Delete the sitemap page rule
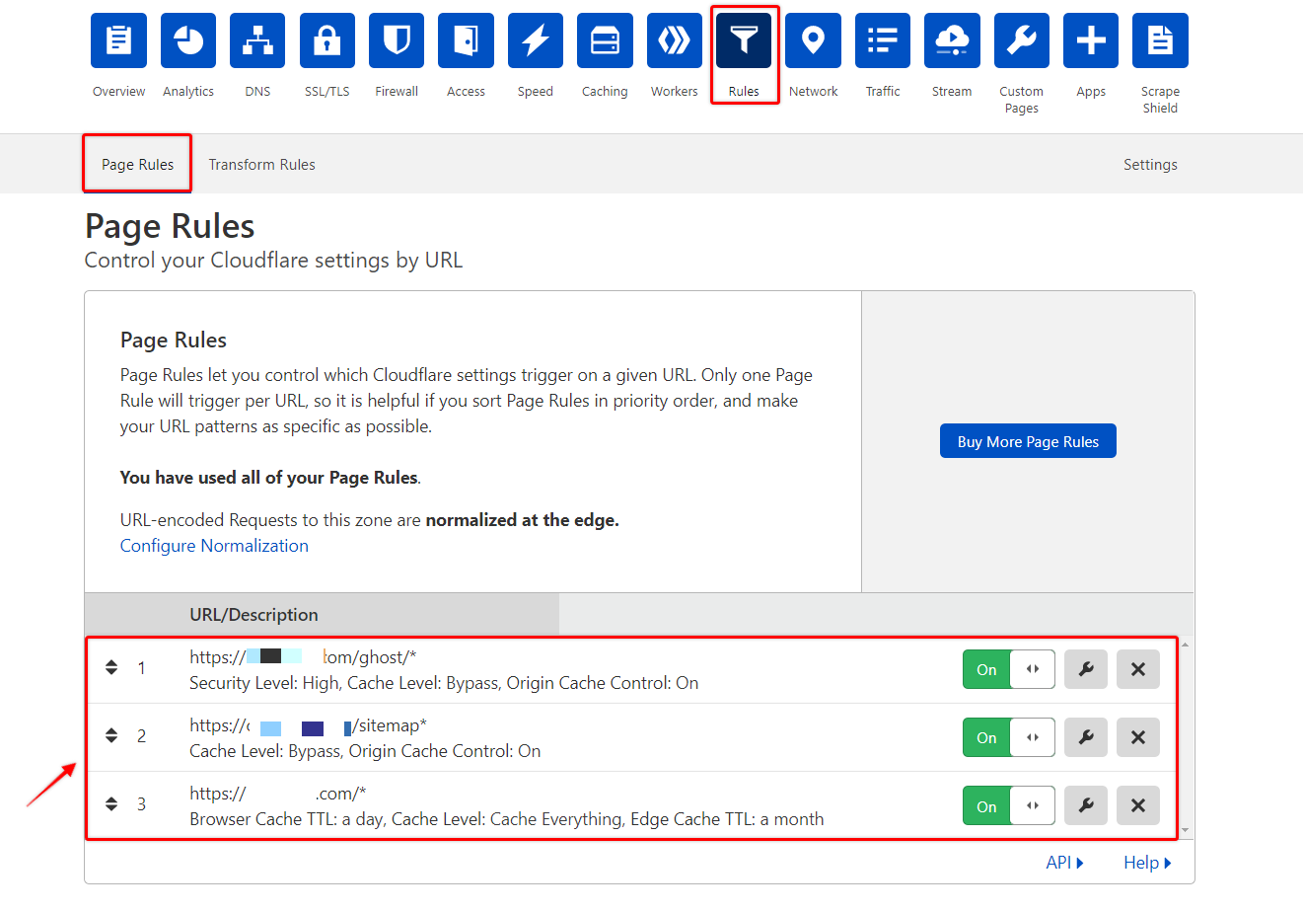The image size is (1303, 912). 1138,737
